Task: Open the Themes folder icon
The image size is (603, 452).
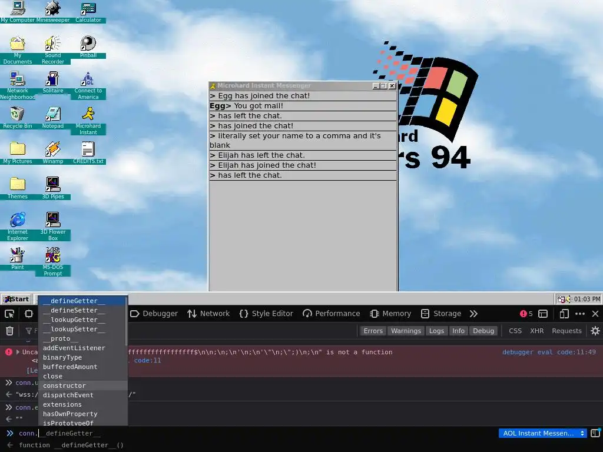Action: tap(18, 188)
